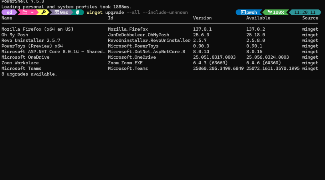The image size is (325, 180).
Task: Click PowerToys installed version 0.90.0
Action: point(201,46)
